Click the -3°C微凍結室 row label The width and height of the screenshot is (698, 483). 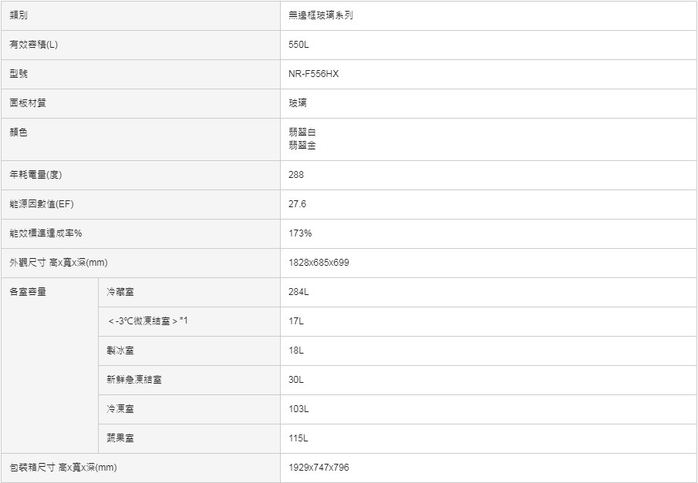pyautogui.click(x=148, y=320)
